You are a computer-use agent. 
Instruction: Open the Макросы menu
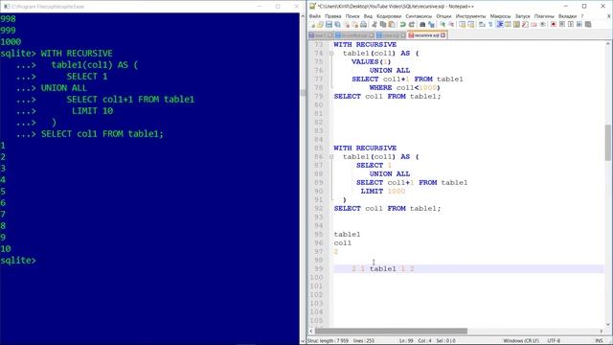500,16
